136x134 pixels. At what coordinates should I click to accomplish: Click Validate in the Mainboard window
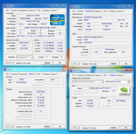click(113, 64)
